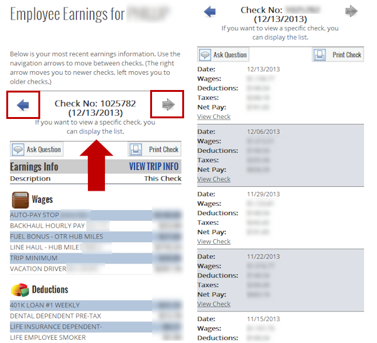
Task: Click the printer icon in left Print Check
Action: (136, 150)
